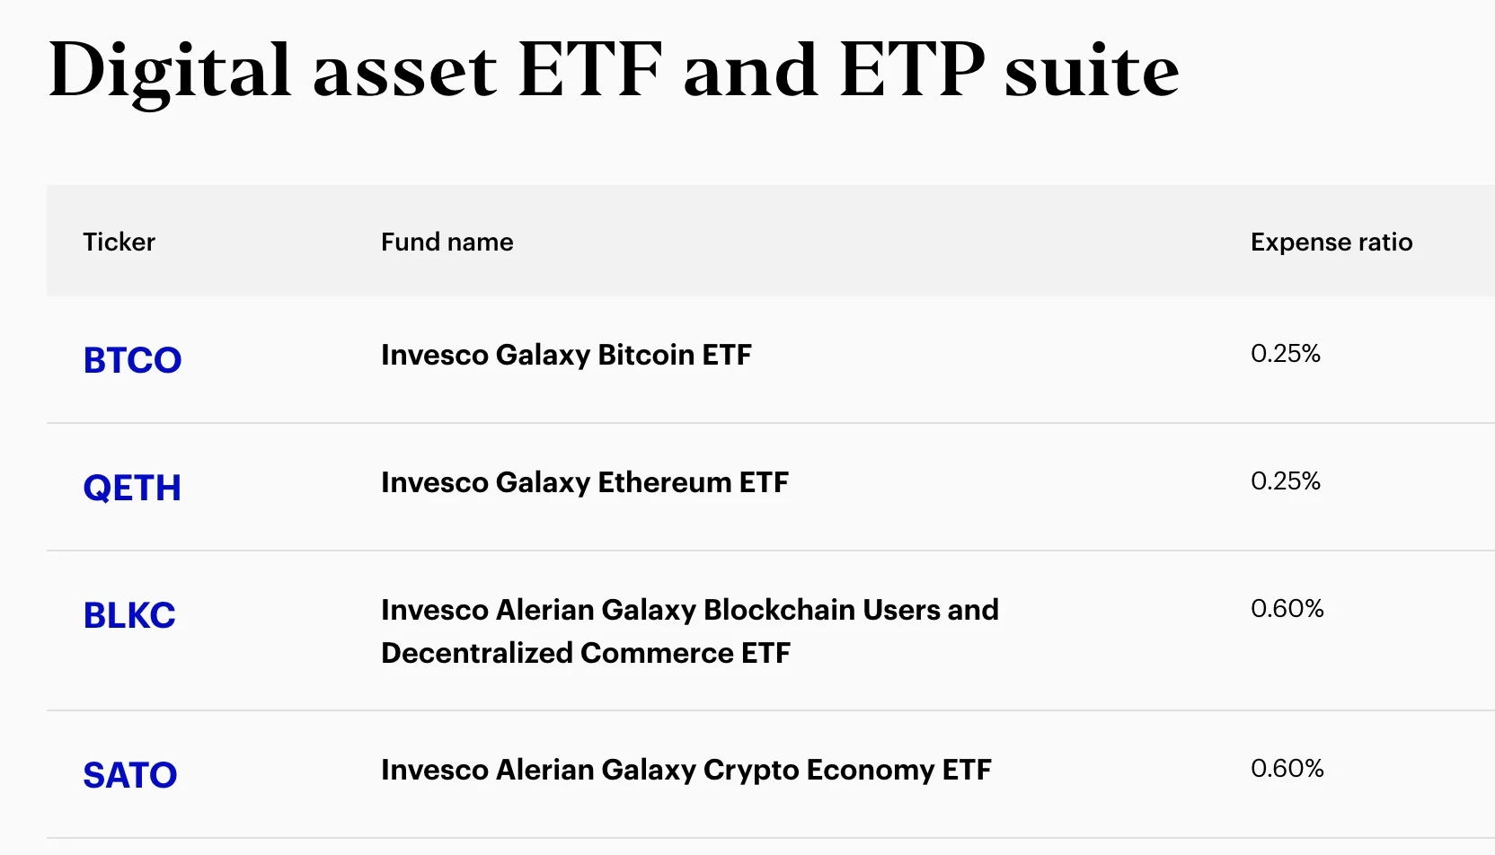The image size is (1495, 855).
Task: Click the divider line below the QETH row
Action: [x=770, y=551]
